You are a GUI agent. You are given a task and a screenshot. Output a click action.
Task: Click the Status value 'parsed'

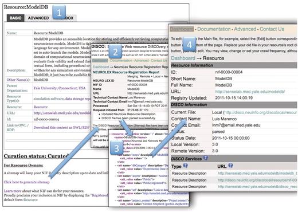pos(218,132)
